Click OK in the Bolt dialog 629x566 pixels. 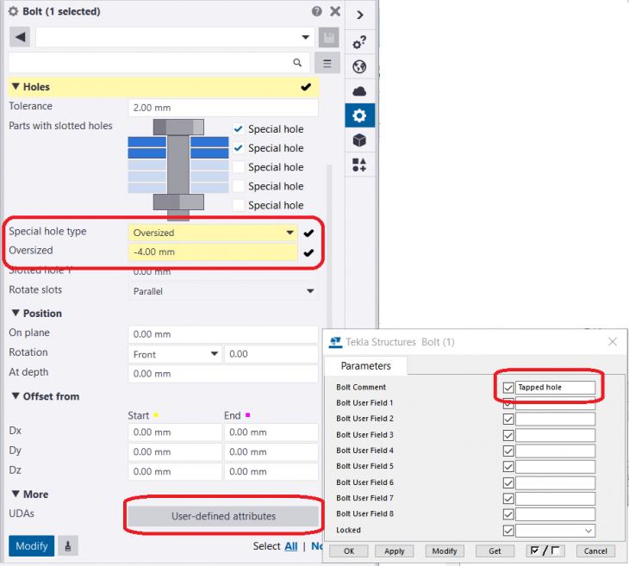pos(349,551)
